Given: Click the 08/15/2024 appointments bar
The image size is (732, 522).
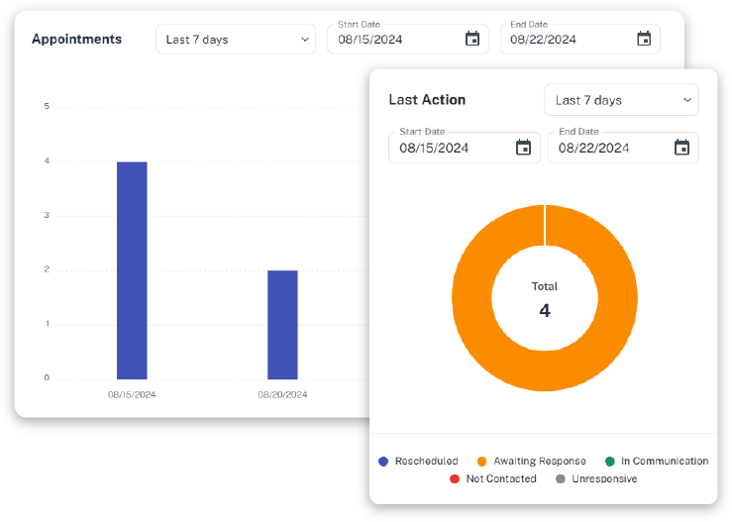Looking at the screenshot, I should click(x=132, y=269).
